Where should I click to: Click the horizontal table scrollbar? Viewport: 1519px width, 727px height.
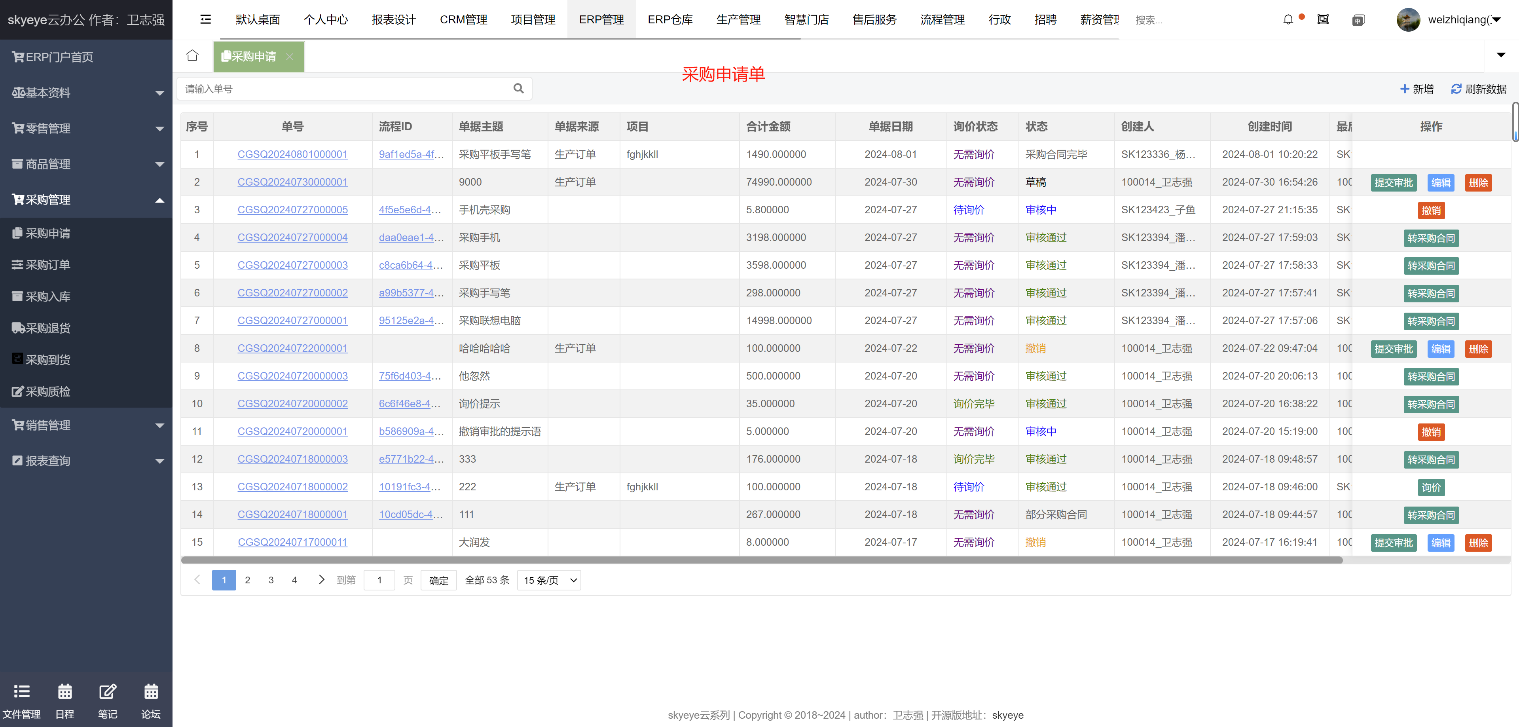click(x=760, y=560)
